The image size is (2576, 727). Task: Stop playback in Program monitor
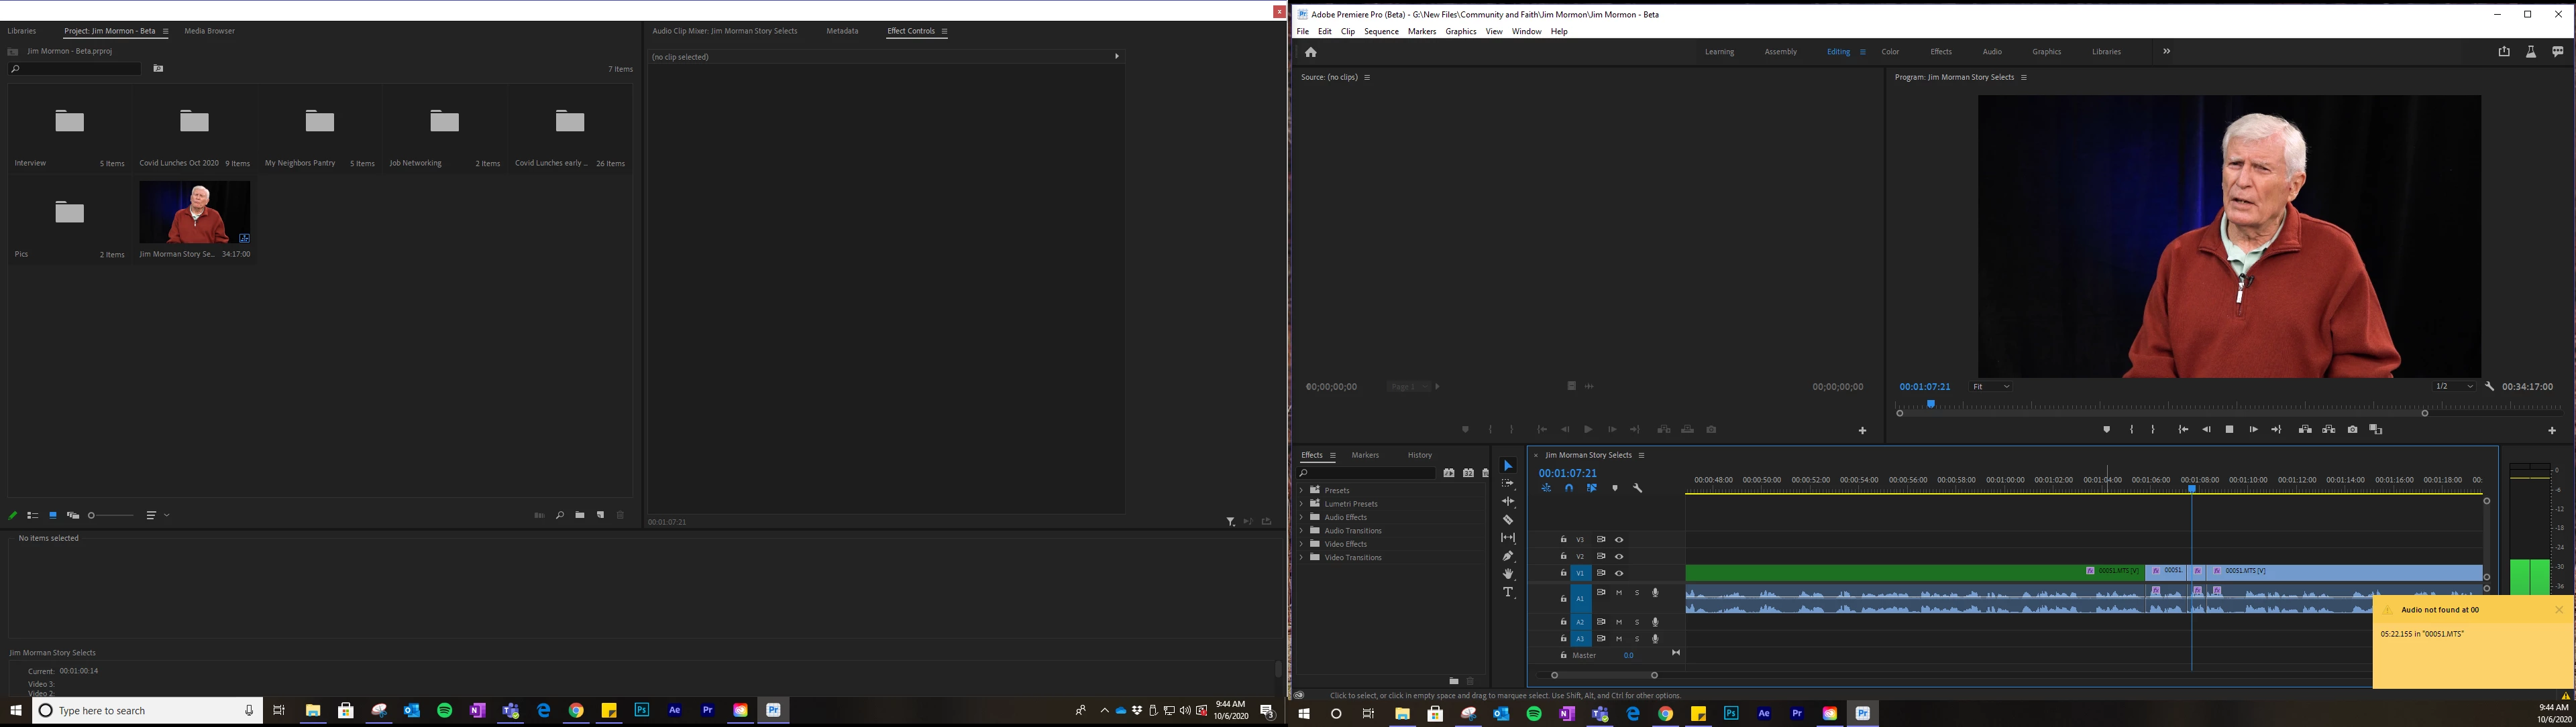[x=2229, y=429]
